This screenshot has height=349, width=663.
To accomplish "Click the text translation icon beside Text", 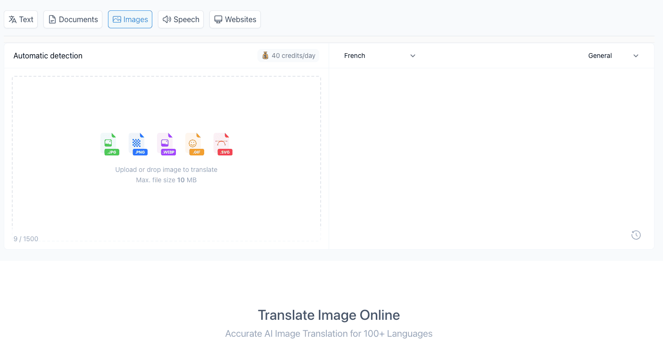I will pyautogui.click(x=12, y=19).
